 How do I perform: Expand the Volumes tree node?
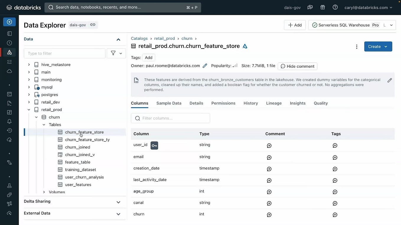44,192
